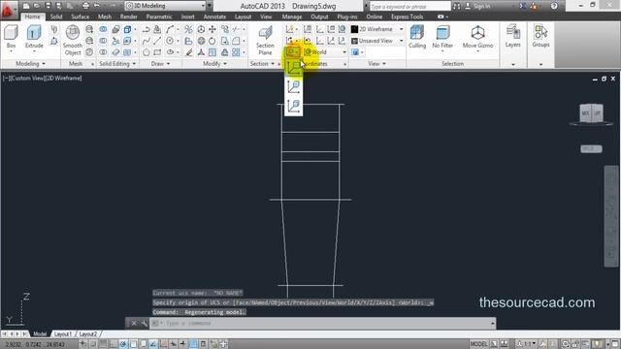Click the Array tool in Modify panel
This screenshot has height=349, width=621.
coord(236,52)
